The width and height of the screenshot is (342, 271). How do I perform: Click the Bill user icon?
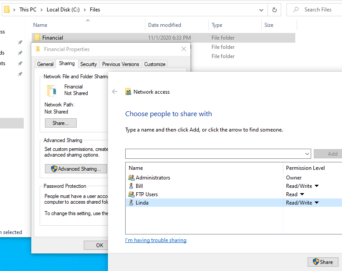click(x=131, y=186)
